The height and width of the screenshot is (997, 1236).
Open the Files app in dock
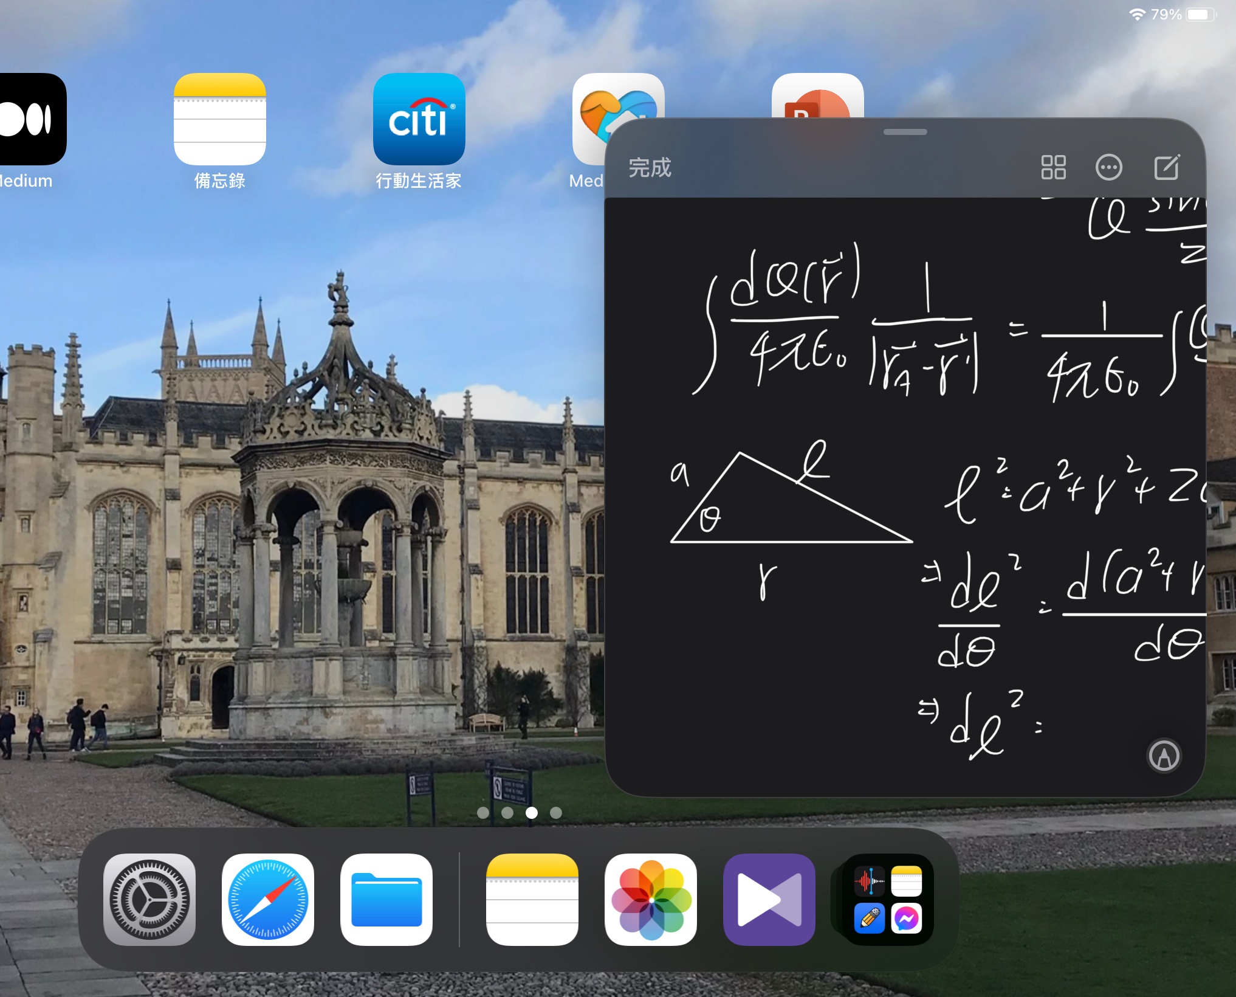(386, 899)
